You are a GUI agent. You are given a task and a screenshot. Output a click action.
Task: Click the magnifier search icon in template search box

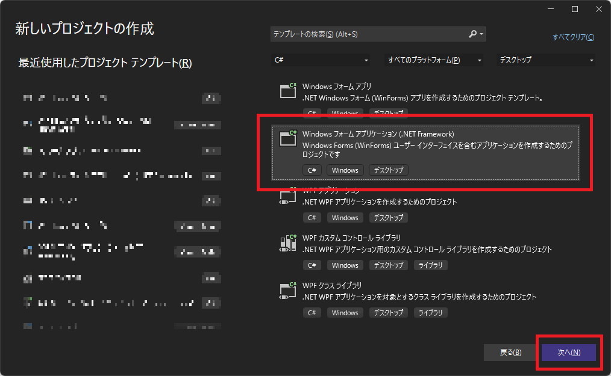click(472, 34)
